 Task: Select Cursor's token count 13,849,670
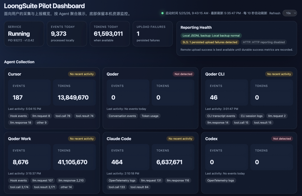click(73, 97)
